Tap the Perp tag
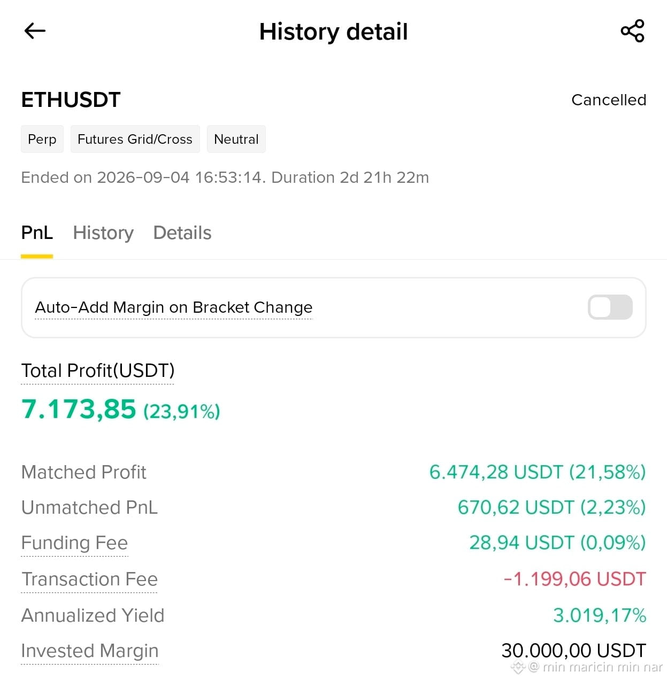Viewport: 667px width, 680px height. point(42,139)
